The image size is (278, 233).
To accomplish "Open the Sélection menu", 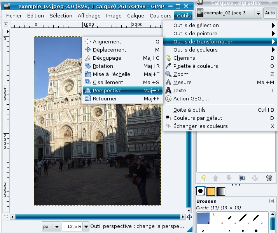I will [x=61, y=16].
